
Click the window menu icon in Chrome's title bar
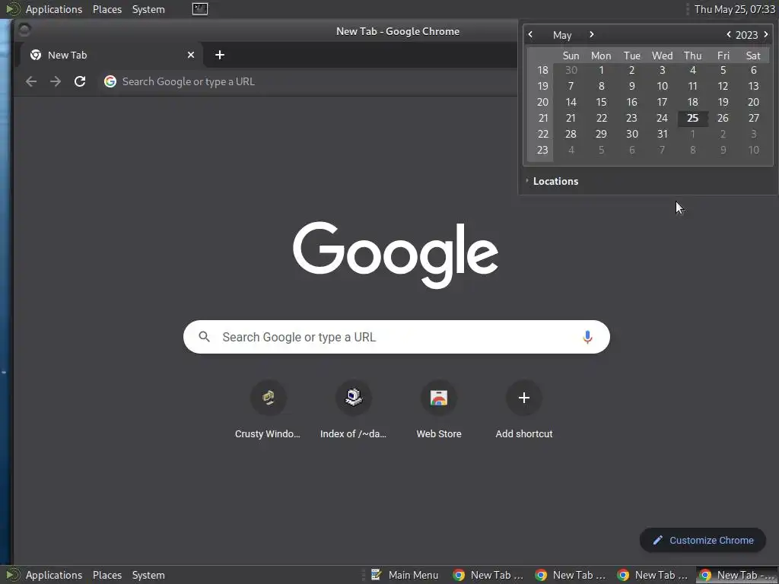(24, 30)
